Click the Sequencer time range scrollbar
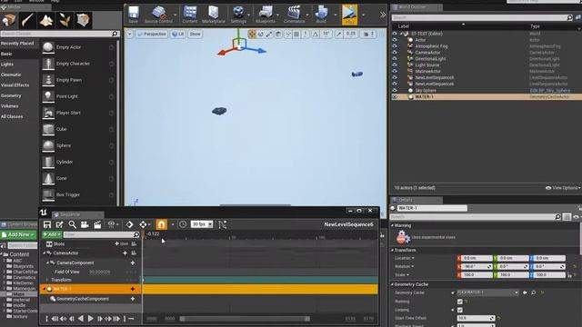This screenshot has height=327, width=582. (245, 319)
